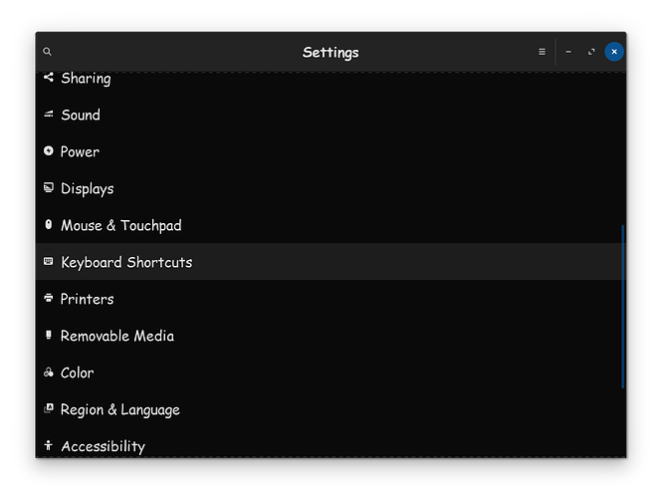
Task: Click the Printers icon
Action: 49,298
